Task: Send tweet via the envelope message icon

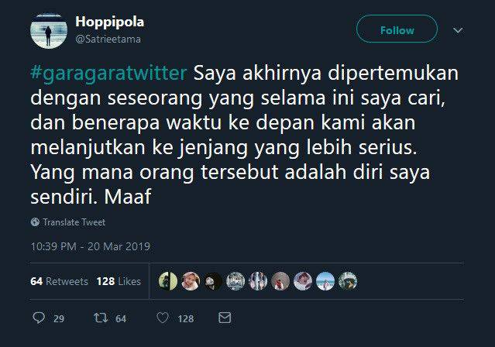Action: [x=225, y=318]
